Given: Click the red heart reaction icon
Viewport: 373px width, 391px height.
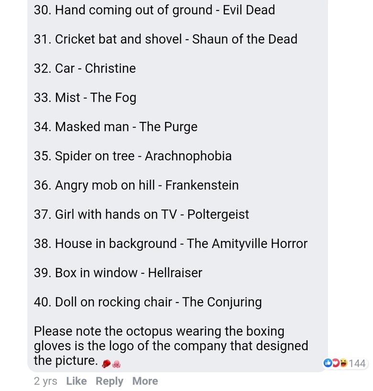Looking at the screenshot, I should point(336,363).
